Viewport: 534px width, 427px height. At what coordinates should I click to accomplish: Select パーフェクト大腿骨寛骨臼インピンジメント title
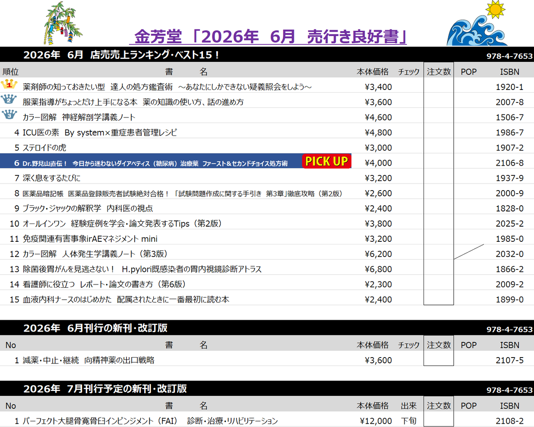pos(150,421)
